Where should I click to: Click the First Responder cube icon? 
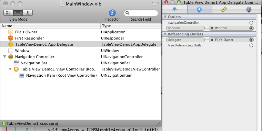(11, 38)
